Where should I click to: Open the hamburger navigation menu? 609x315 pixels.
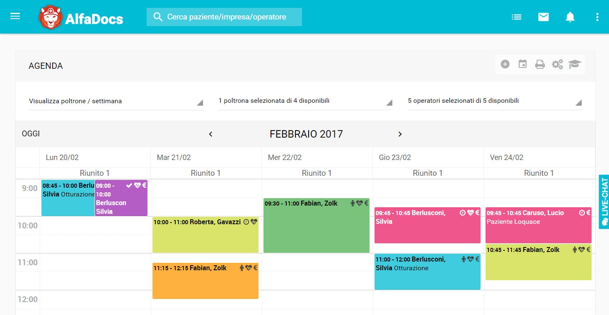click(x=15, y=17)
